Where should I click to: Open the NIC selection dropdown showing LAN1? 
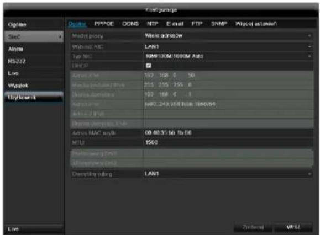point(228,47)
